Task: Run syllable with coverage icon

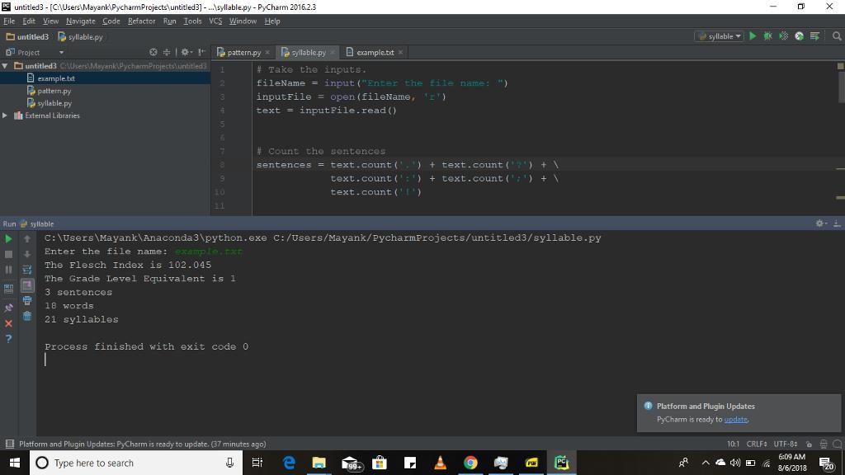Action: pyautogui.click(x=783, y=36)
